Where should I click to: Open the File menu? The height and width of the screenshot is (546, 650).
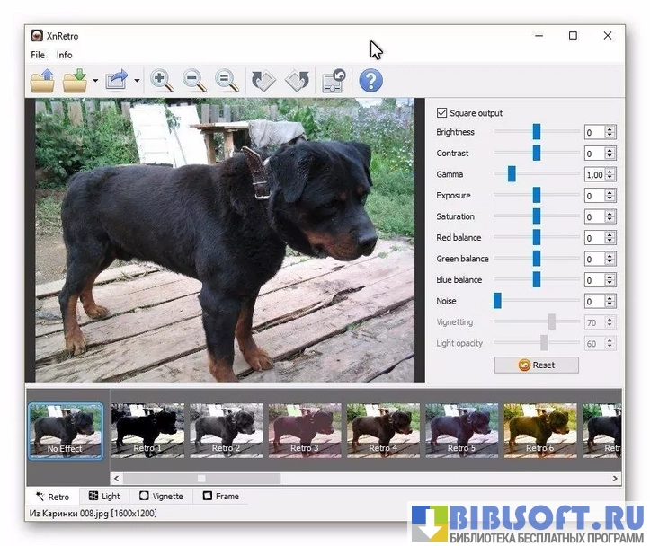click(38, 55)
